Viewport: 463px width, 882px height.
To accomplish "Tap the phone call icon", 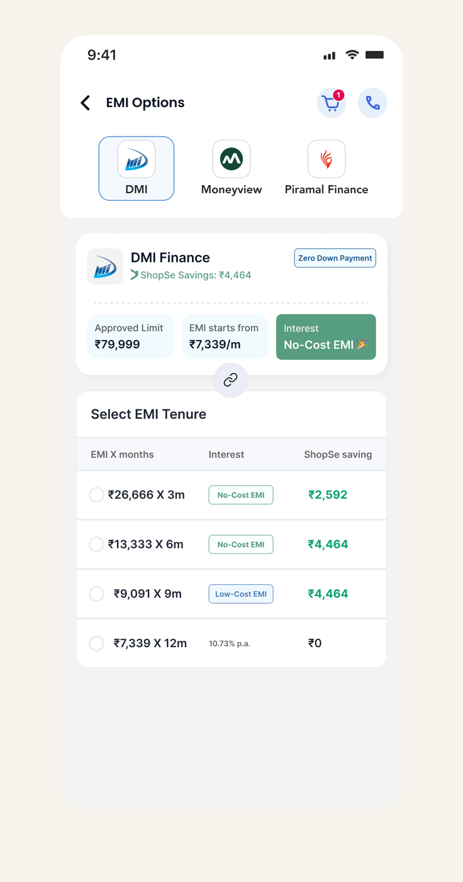I will point(372,103).
